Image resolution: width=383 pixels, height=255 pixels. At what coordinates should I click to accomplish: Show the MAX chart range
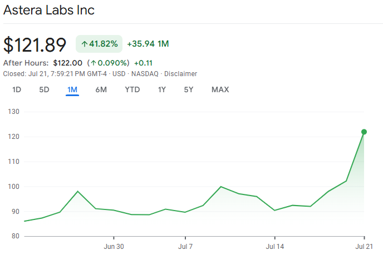click(220, 89)
